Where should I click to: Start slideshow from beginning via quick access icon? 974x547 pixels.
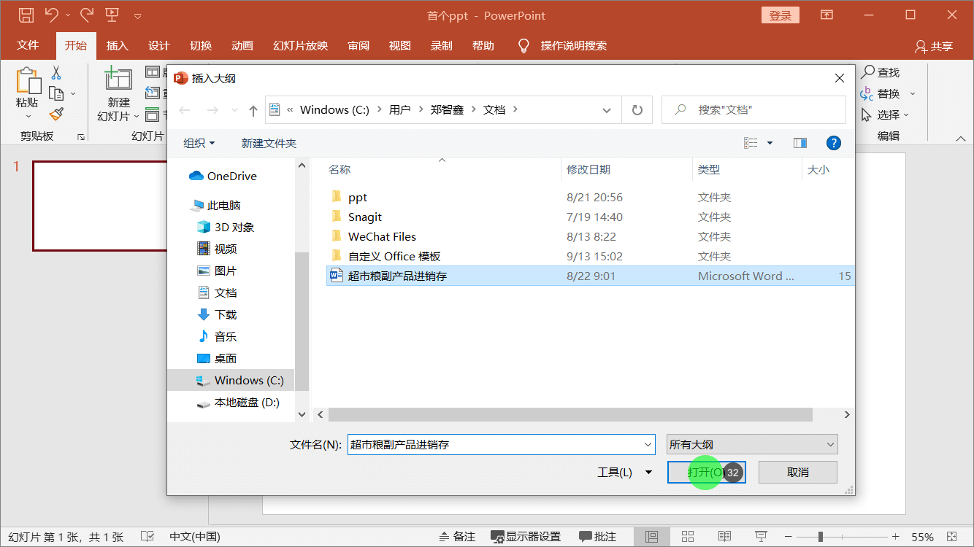pos(112,15)
